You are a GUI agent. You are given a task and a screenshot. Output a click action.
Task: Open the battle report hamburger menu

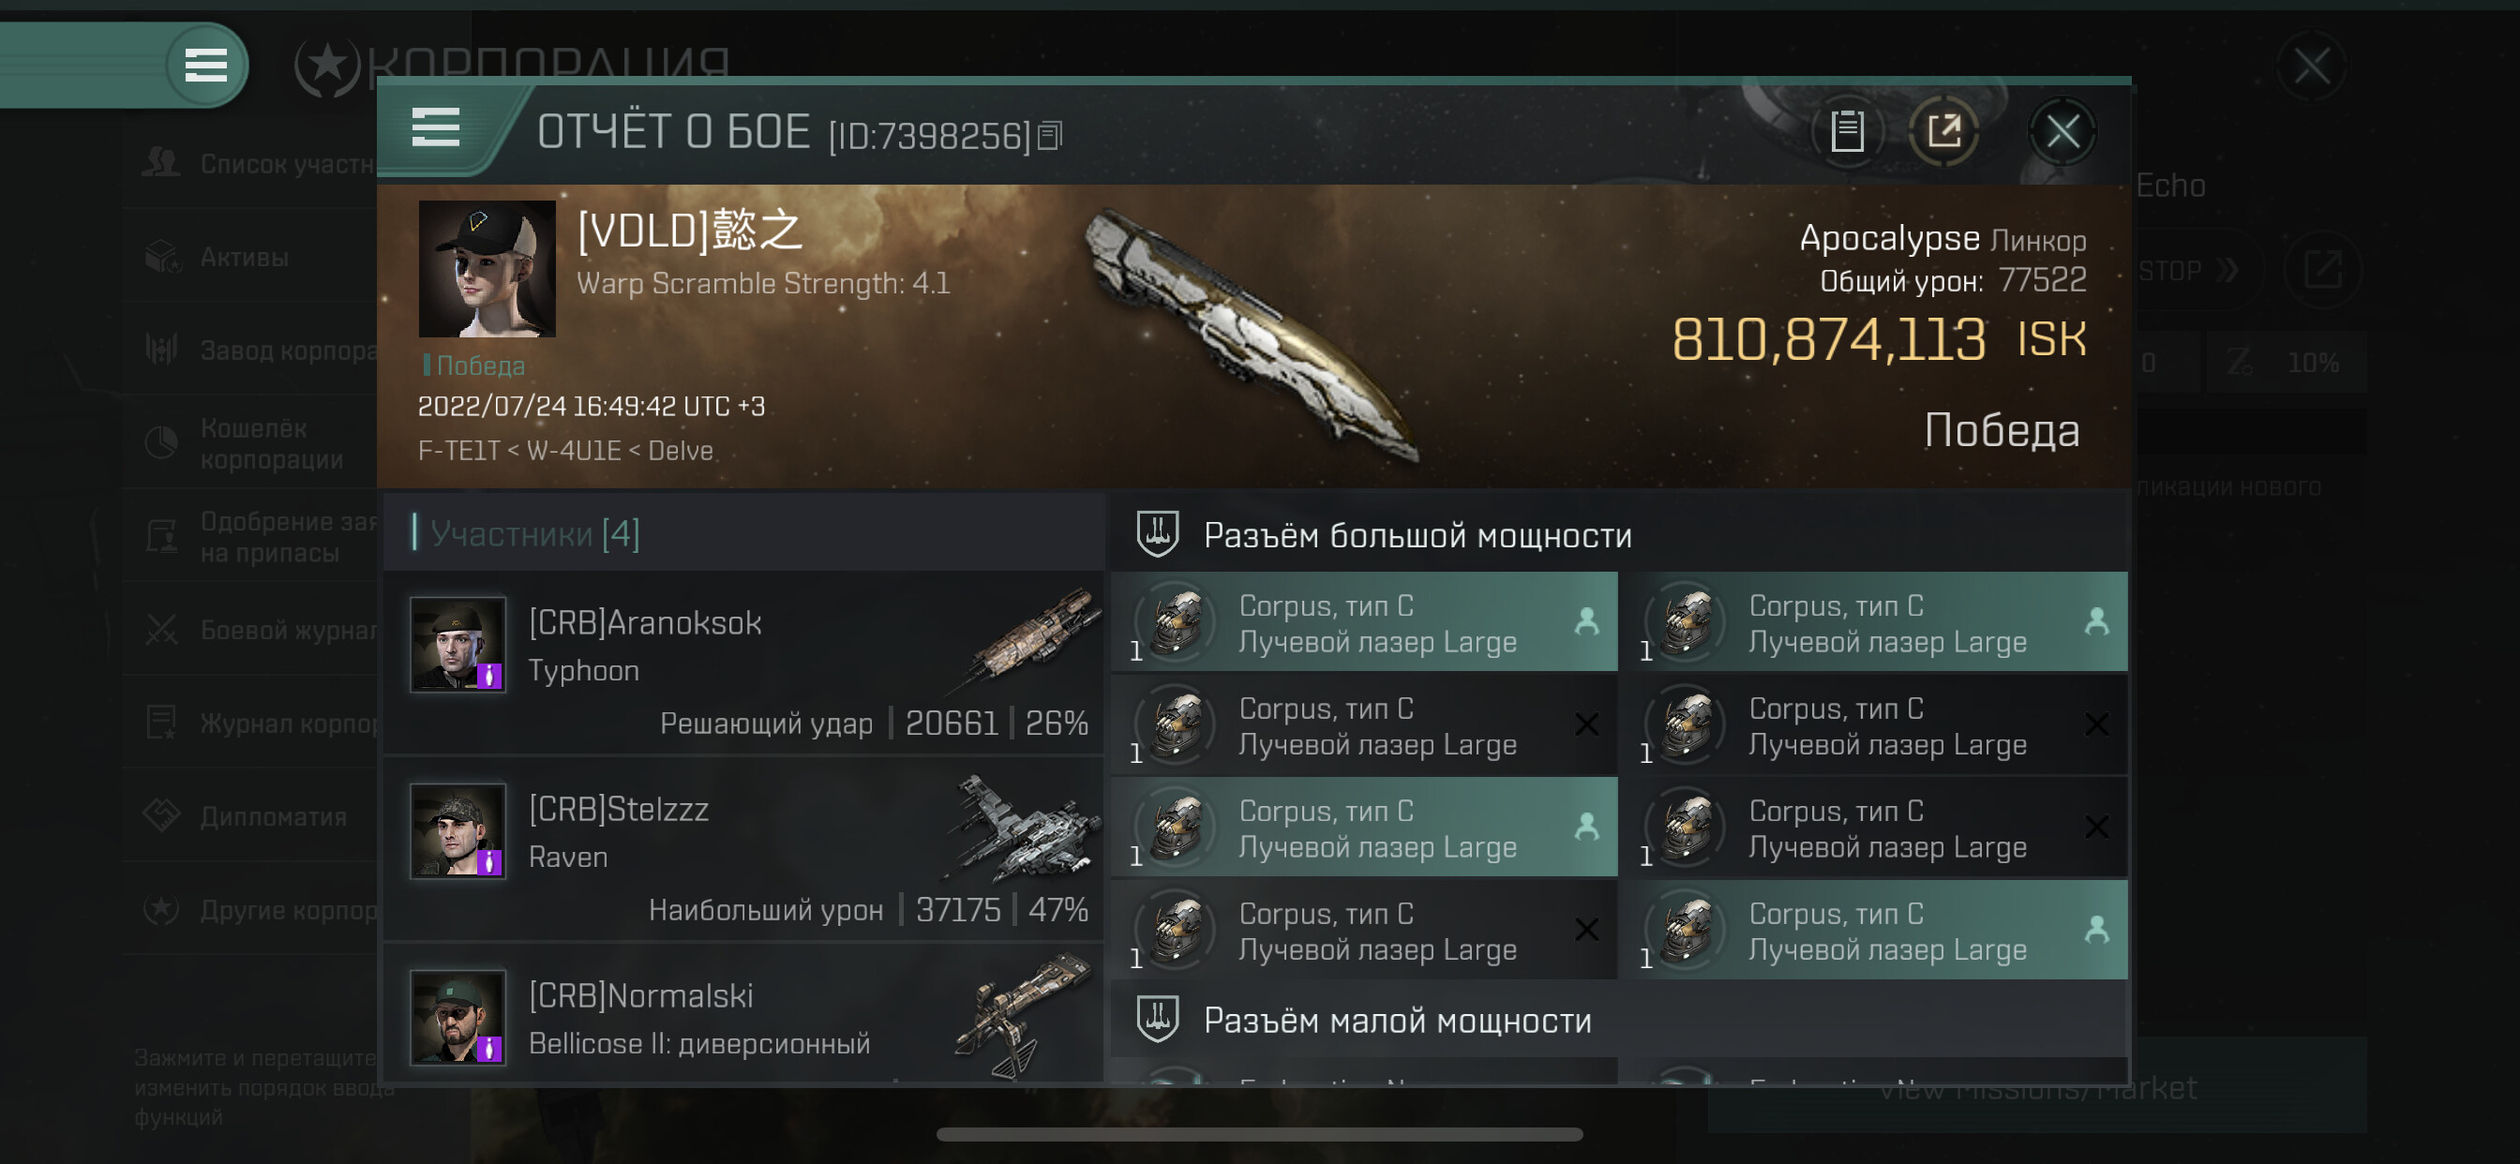435,127
